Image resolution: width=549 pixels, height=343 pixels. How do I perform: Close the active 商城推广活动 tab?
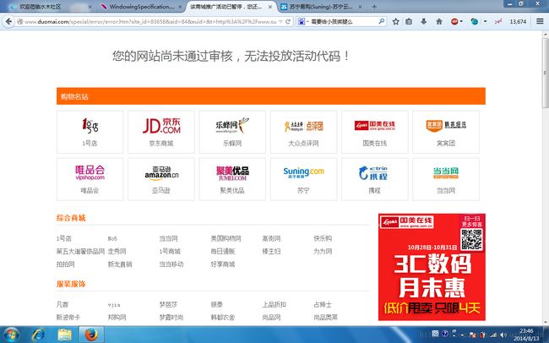(270, 7)
